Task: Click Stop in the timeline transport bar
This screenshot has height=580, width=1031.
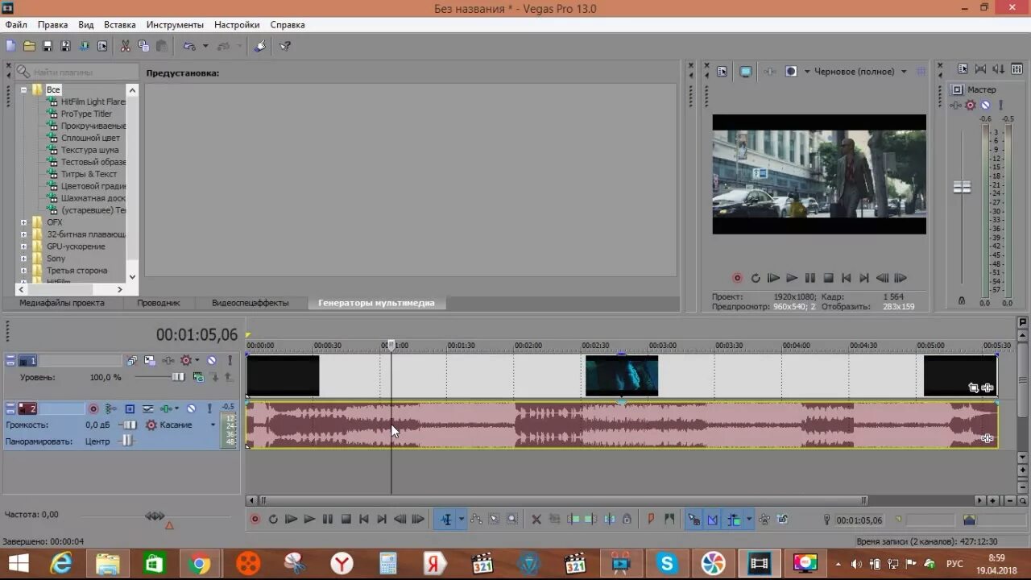Action: (346, 520)
